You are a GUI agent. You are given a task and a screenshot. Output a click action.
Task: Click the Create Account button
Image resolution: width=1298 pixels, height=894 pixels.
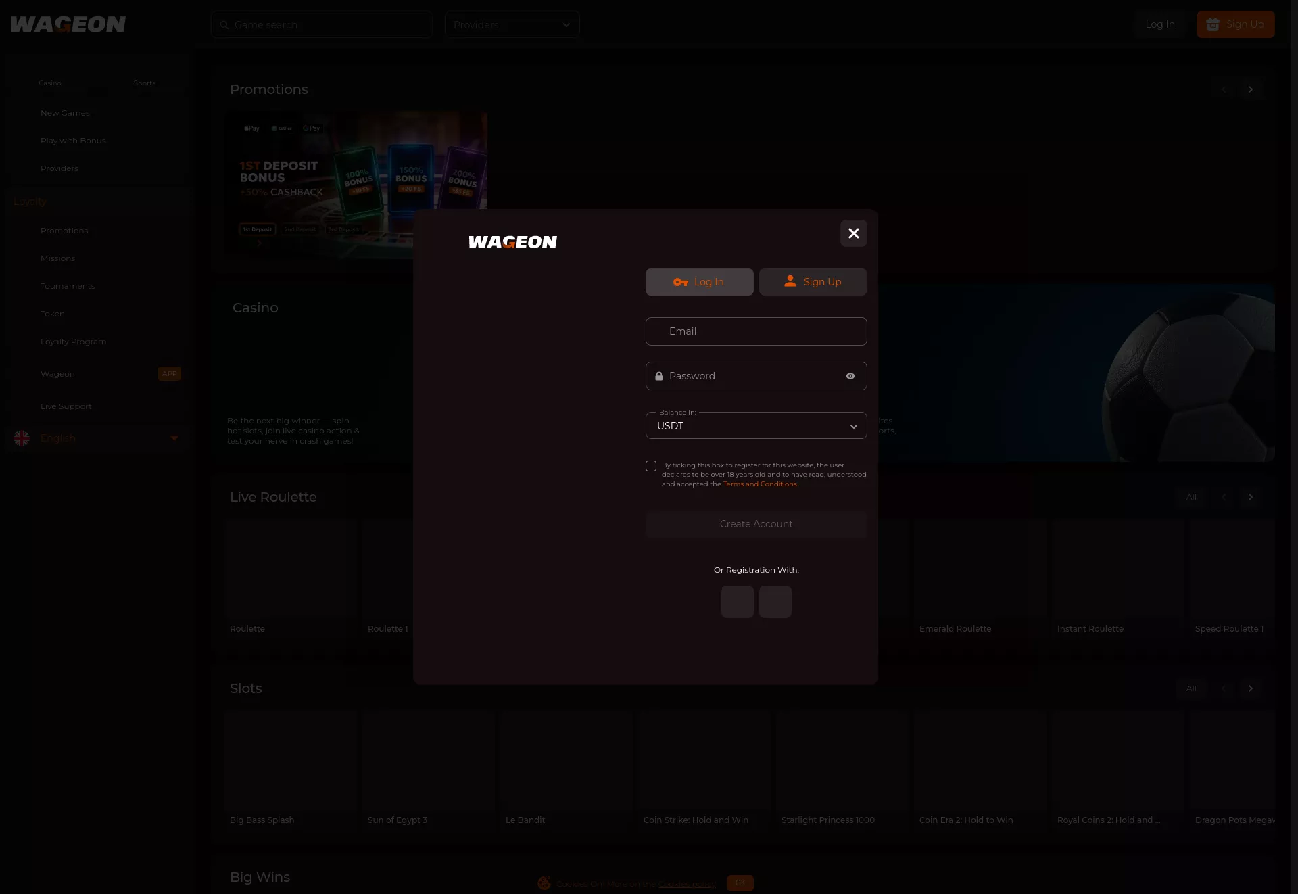tap(756, 524)
